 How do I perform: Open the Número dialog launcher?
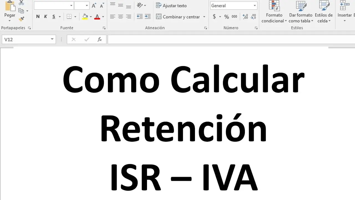[x=256, y=28]
